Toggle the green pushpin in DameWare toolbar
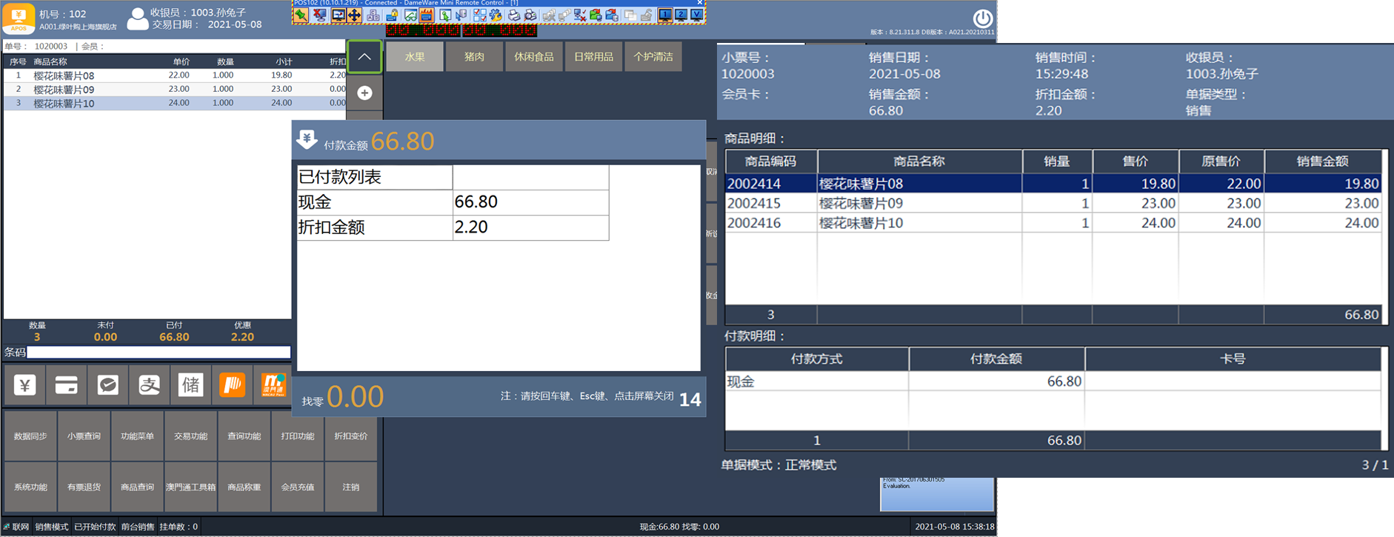This screenshot has width=1394, height=537. tap(301, 15)
